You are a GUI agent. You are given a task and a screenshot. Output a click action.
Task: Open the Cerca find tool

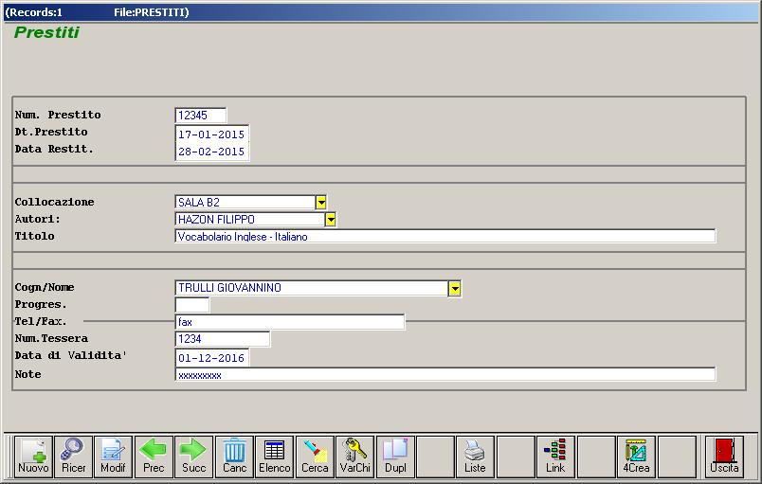pyautogui.click(x=315, y=457)
